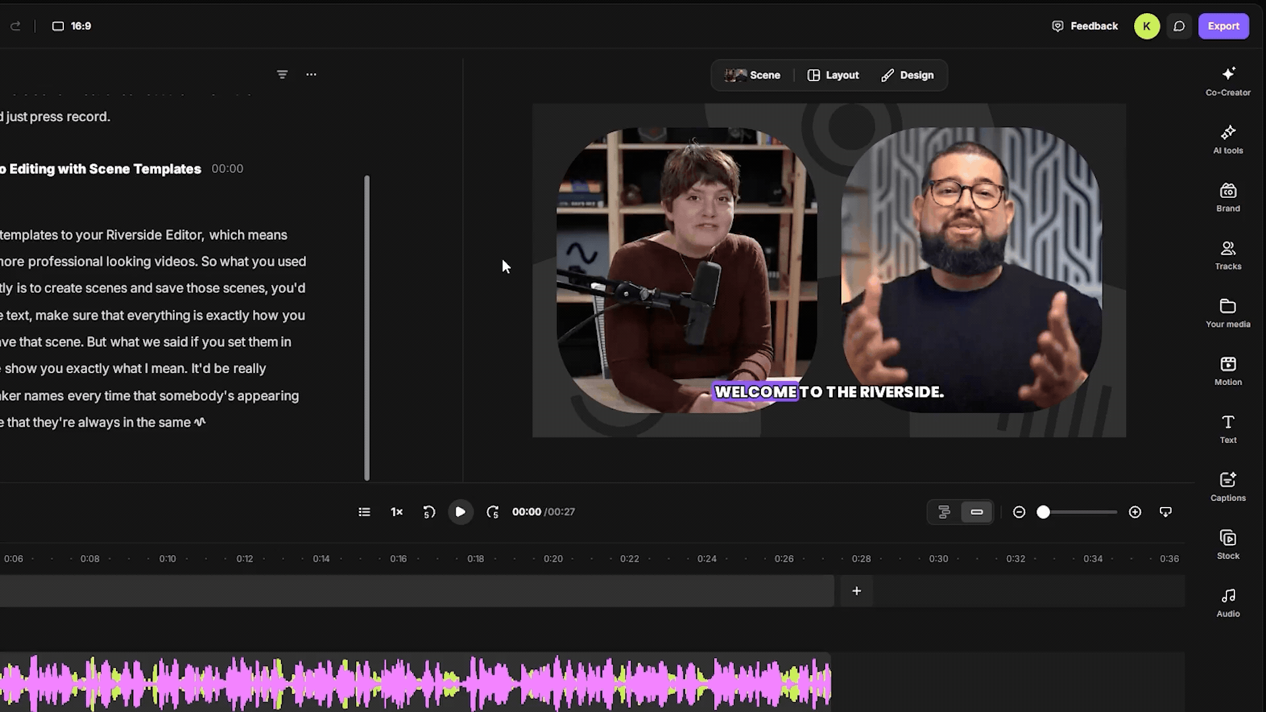
Task: Click the chapters list icon
Action: click(364, 512)
